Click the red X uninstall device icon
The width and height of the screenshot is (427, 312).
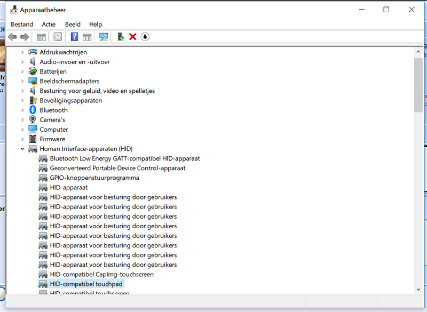[x=133, y=37]
